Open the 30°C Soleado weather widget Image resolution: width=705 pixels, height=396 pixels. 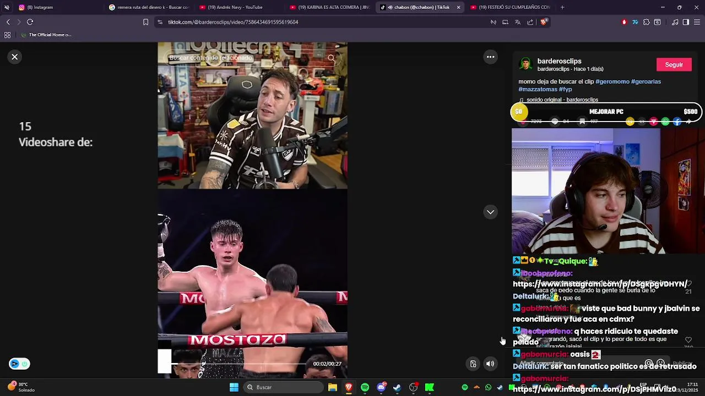click(x=21, y=387)
